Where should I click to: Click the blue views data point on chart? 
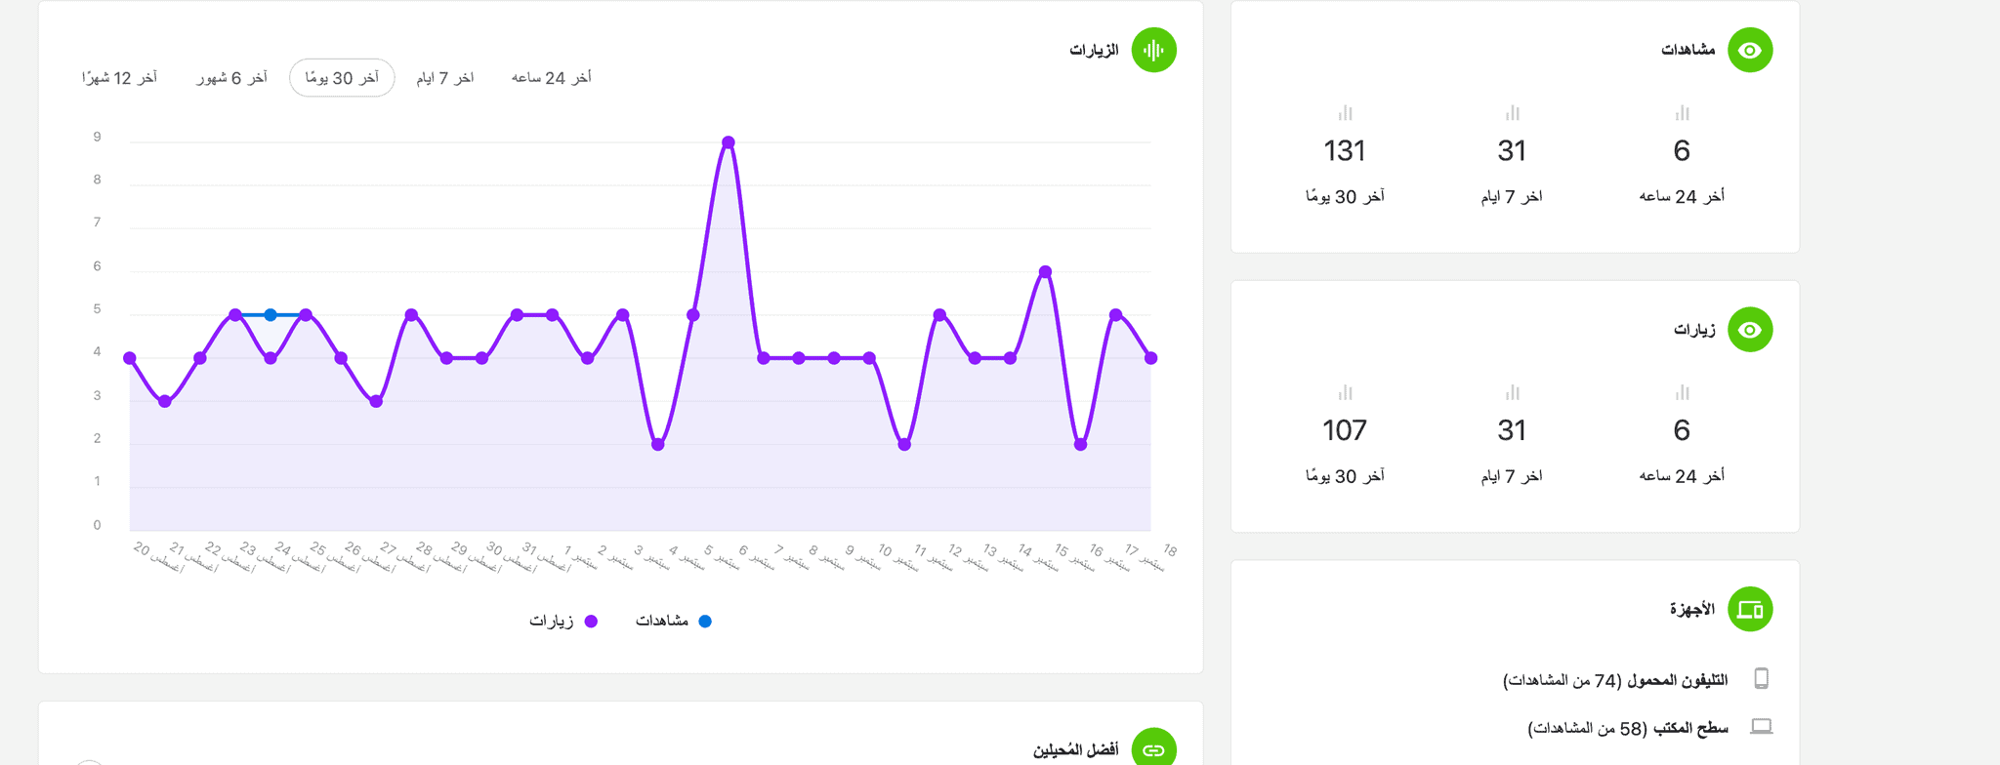271,315
